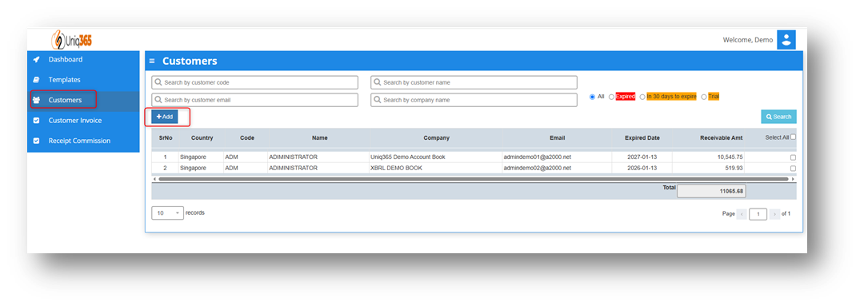Screen dimensions: 860x306
Task: Go to previous page arrow
Action: click(x=742, y=214)
